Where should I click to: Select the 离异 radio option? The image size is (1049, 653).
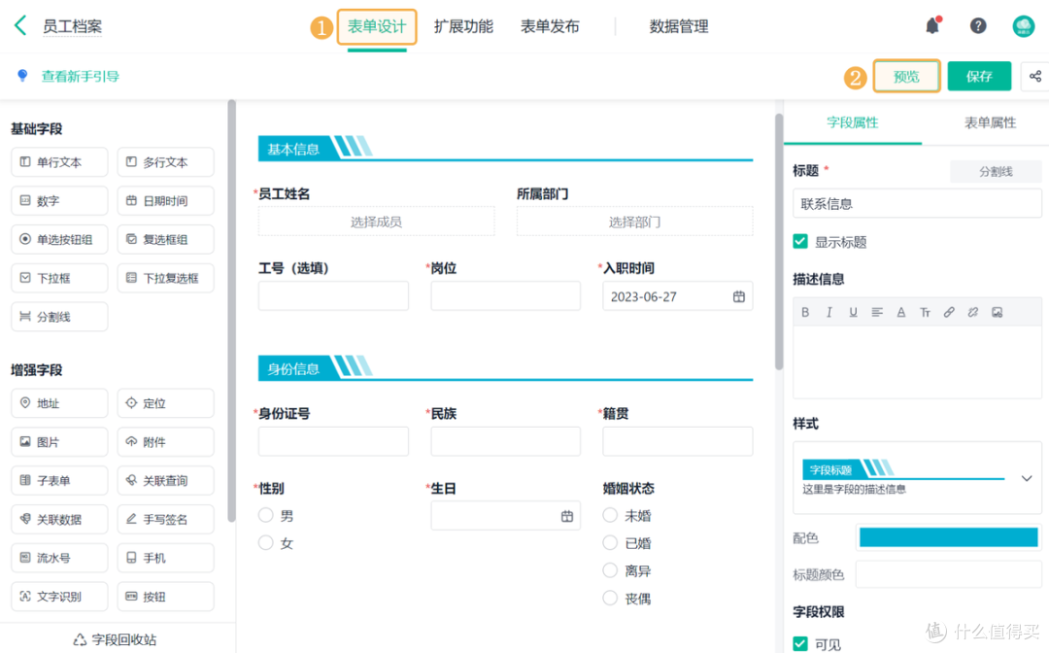(609, 570)
